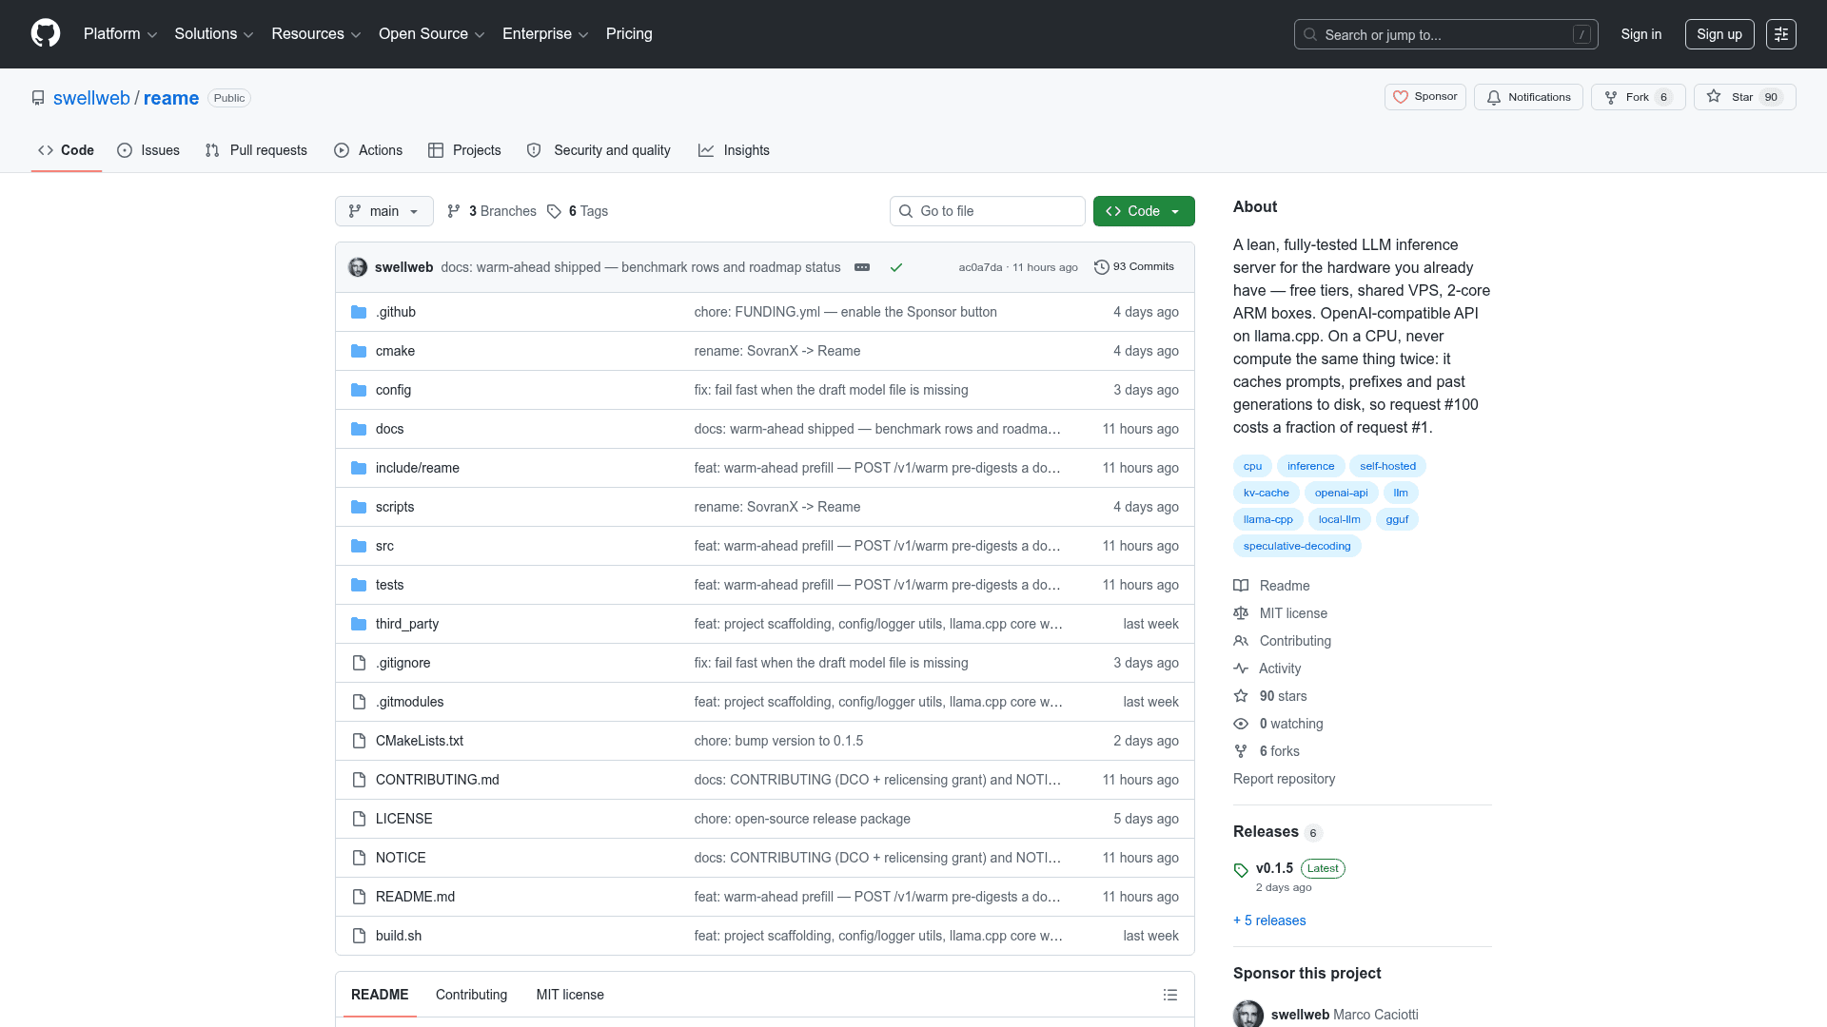
Task: Expand the Platform menu
Action: tap(120, 34)
